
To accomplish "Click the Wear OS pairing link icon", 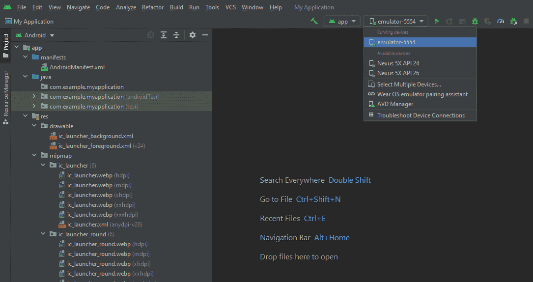I will tap(371, 94).
